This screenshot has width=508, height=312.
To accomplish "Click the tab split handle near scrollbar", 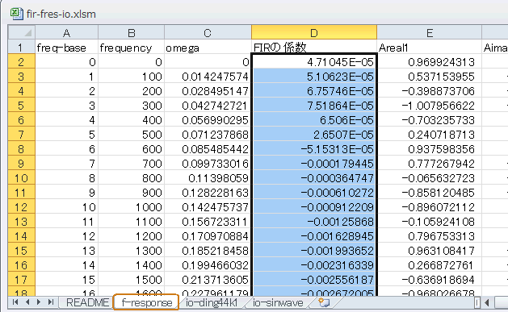I will point(477,303).
